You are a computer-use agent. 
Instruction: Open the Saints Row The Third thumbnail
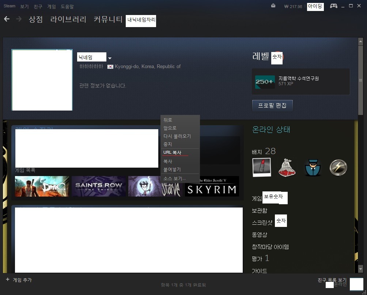pos(99,186)
